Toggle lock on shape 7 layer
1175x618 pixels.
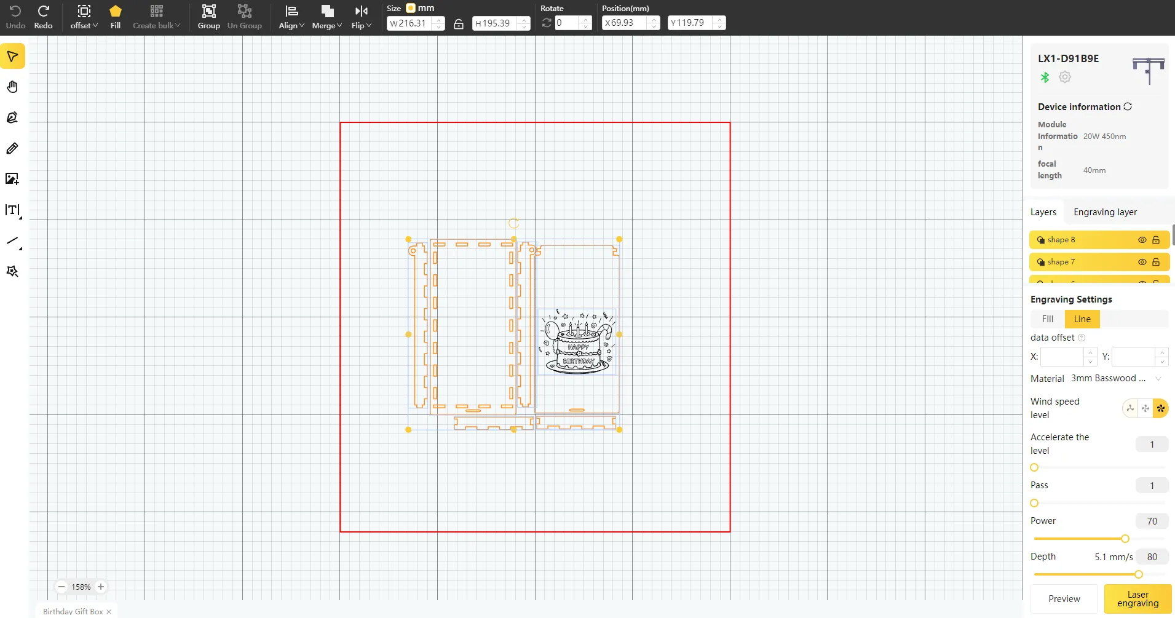pos(1156,262)
